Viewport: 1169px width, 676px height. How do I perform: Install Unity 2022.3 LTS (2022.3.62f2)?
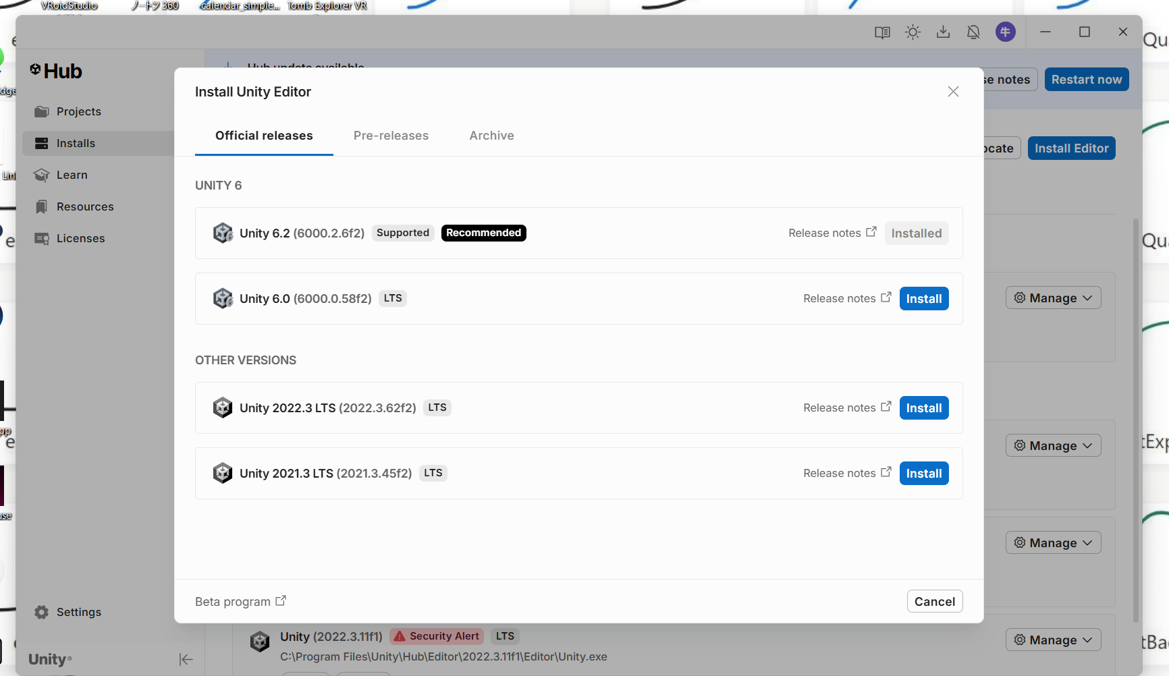tap(924, 408)
